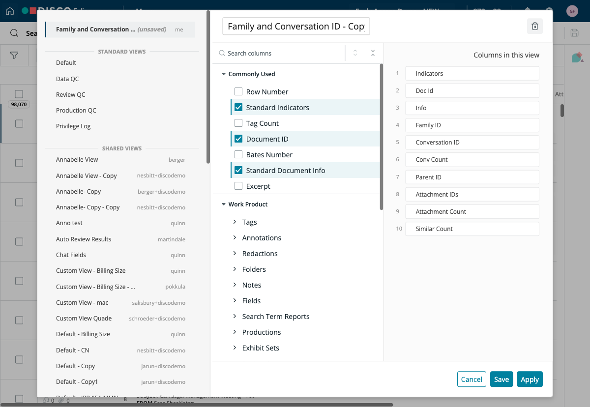590x407 pixels.
Task: Select the Conversation ID column entry
Action: [472, 142]
